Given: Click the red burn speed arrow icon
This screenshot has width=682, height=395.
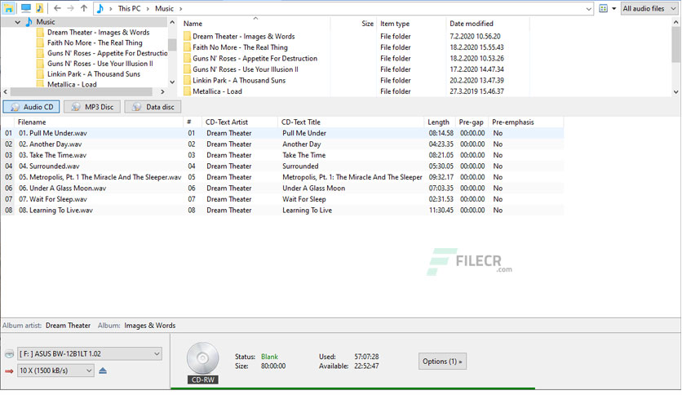Looking at the screenshot, I should tap(9, 371).
